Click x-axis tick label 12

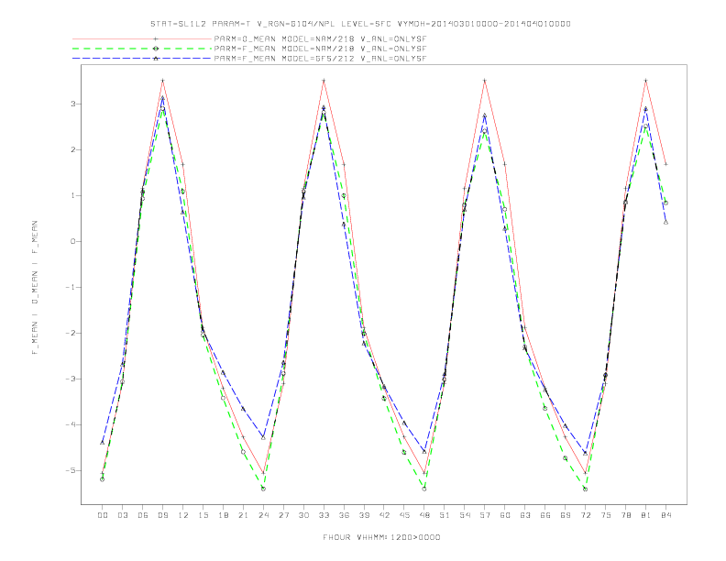tap(183, 515)
